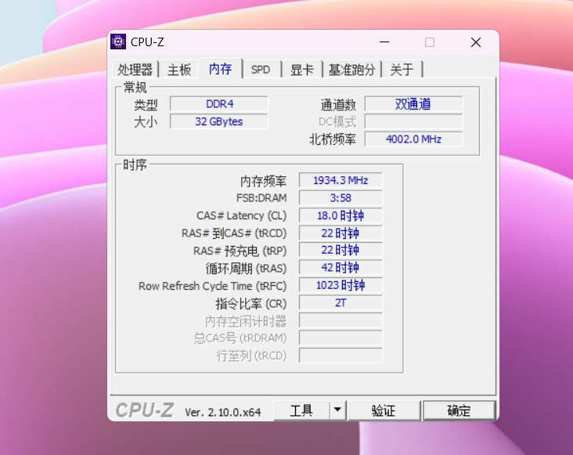Click the Row Refresh Cycle Time (tRFC) label
Screen dimensions: 573x455
(x=213, y=286)
